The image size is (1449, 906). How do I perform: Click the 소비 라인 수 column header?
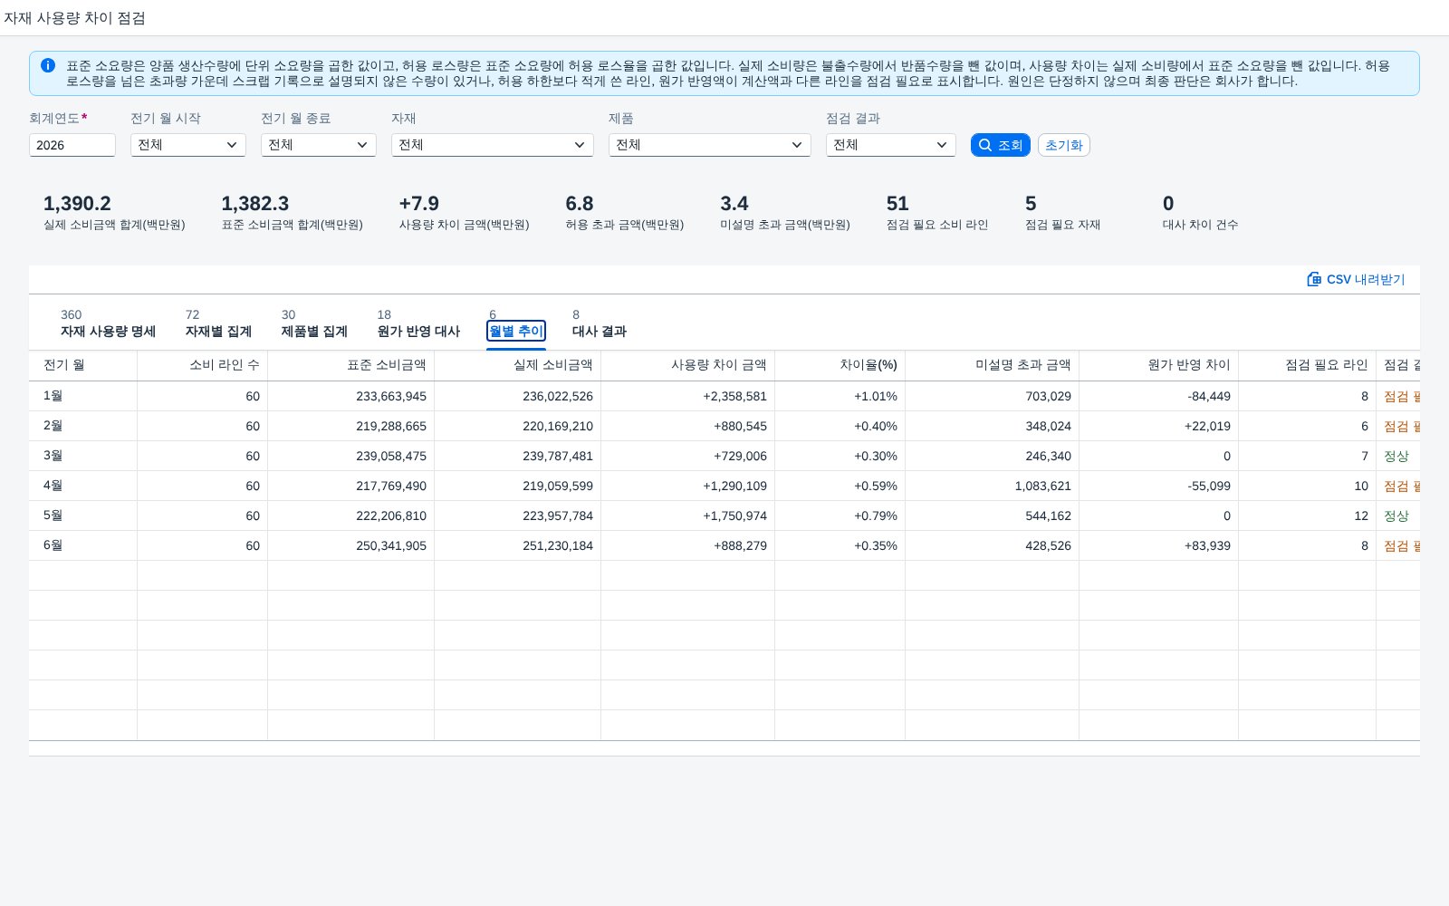click(202, 365)
